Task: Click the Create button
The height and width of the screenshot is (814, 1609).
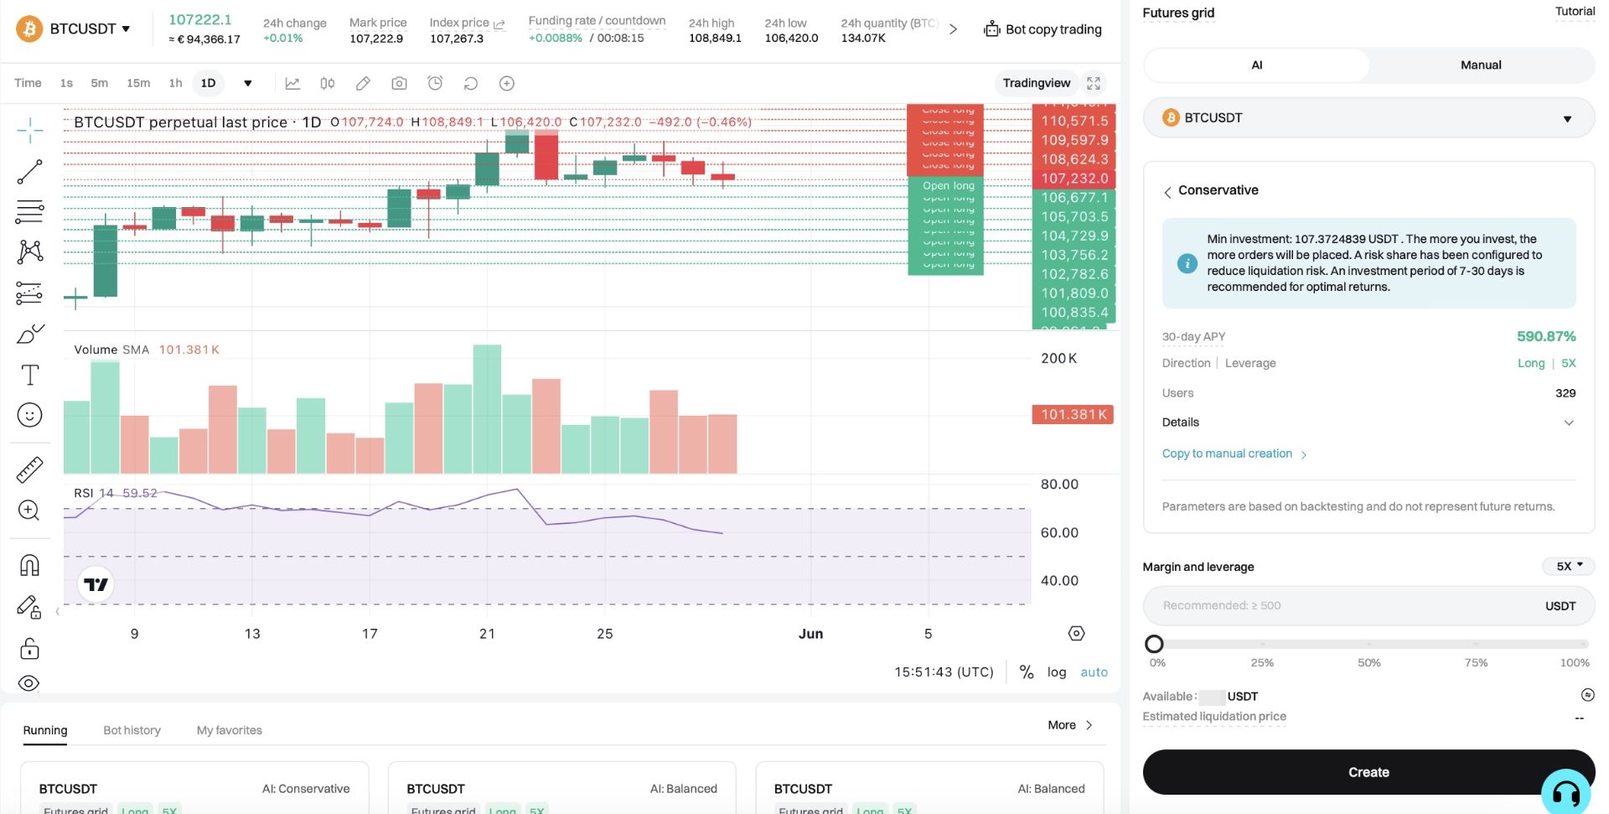Action: point(1368,772)
